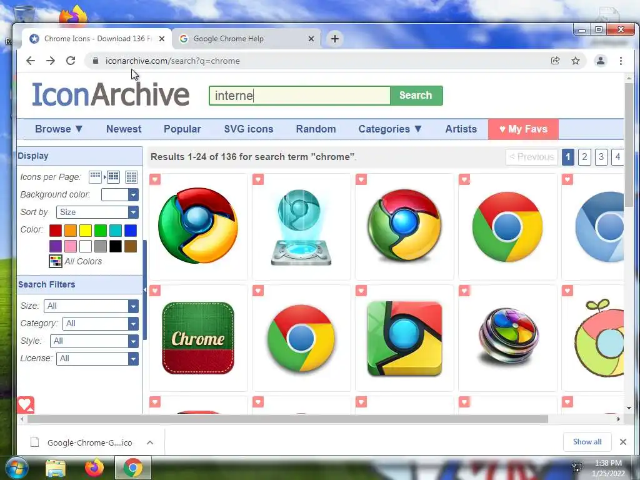Expand the Browse menu
The height and width of the screenshot is (480, 640).
[59, 129]
